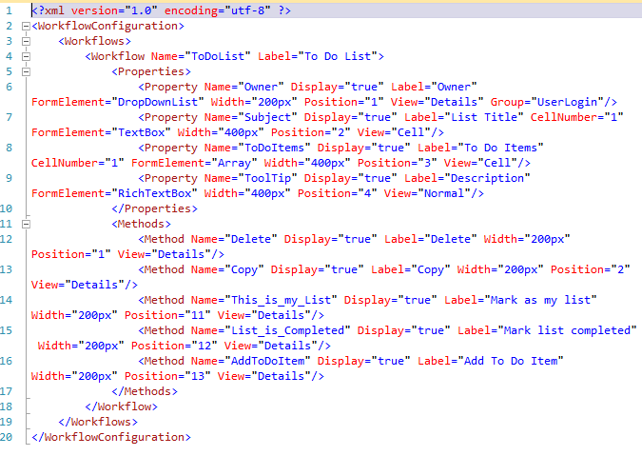
Task: Click the Property Name="ToDoItems" attribute
Action: coord(257,148)
